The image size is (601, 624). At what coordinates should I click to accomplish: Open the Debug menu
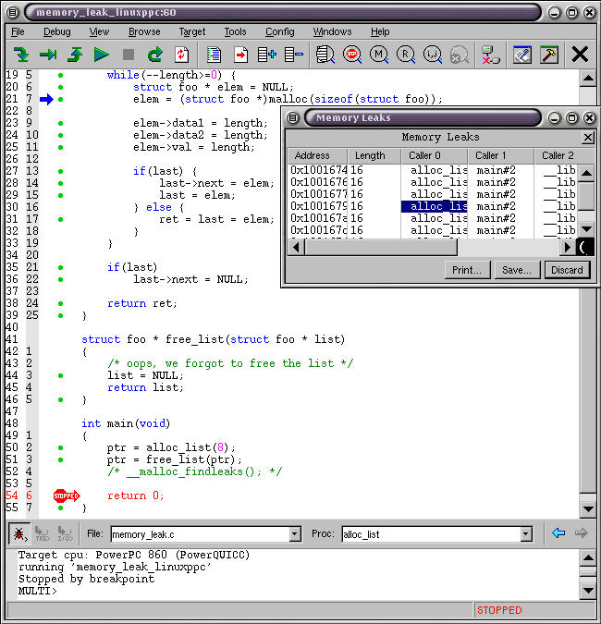pyautogui.click(x=56, y=31)
